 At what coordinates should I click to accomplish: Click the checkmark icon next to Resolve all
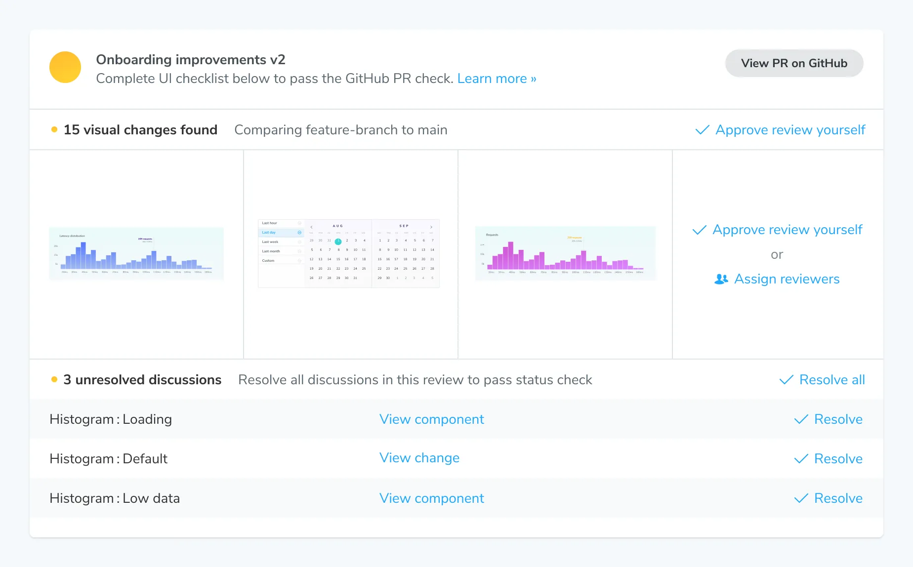point(786,380)
